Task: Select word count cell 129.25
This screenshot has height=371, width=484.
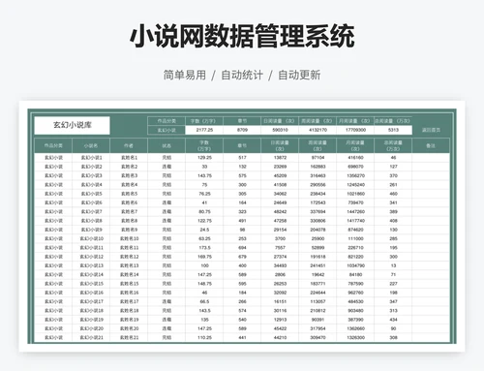Action: (x=204, y=158)
